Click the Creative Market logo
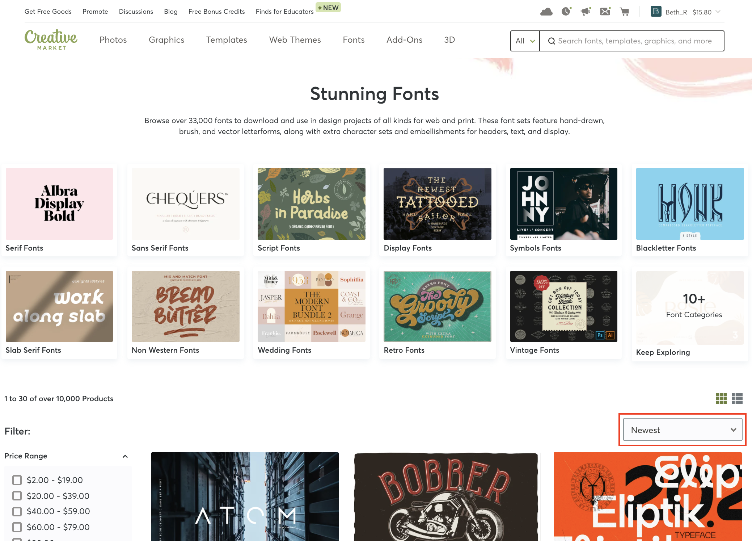Viewport: 752px width, 541px height. (51, 39)
